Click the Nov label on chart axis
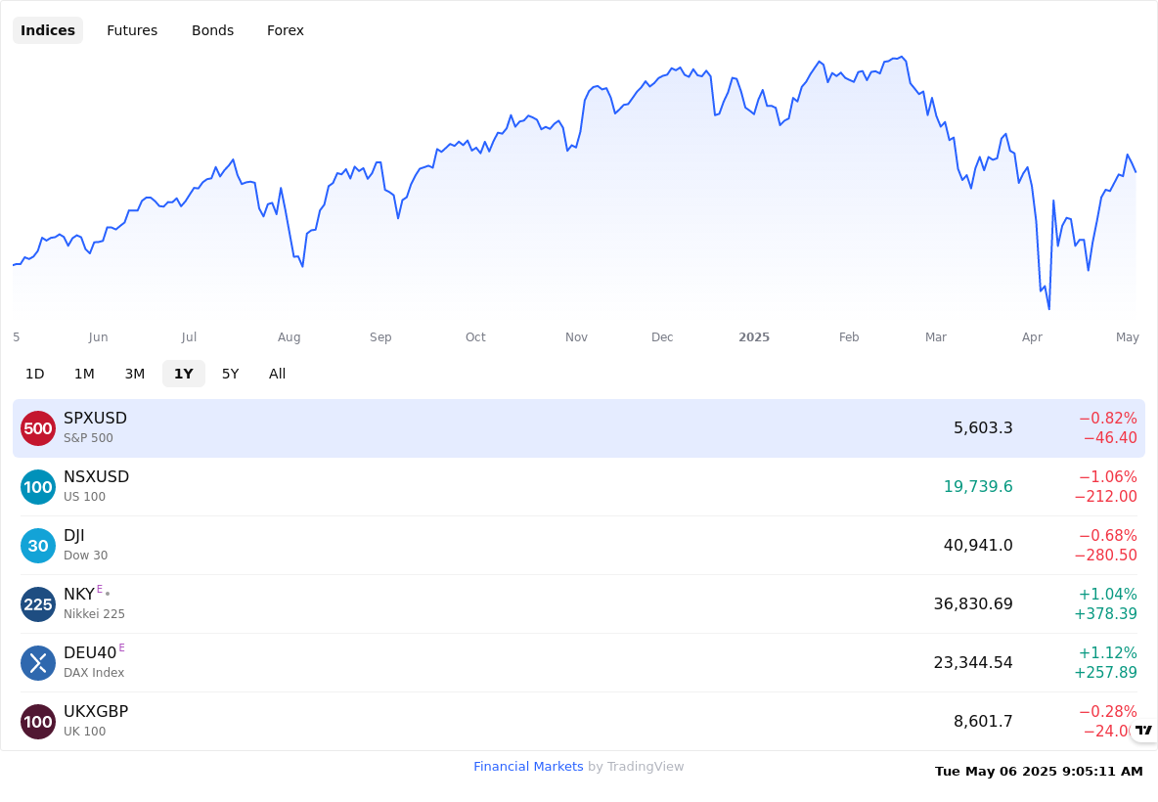The image size is (1158, 802). point(576,336)
